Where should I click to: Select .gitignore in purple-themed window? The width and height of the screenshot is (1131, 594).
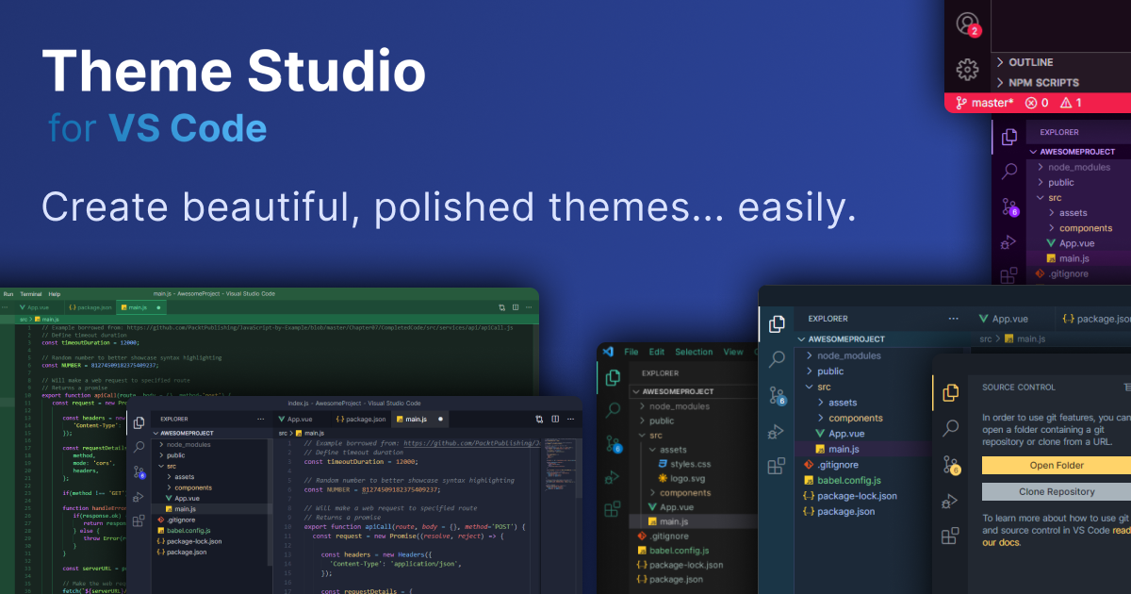pos(1061,273)
